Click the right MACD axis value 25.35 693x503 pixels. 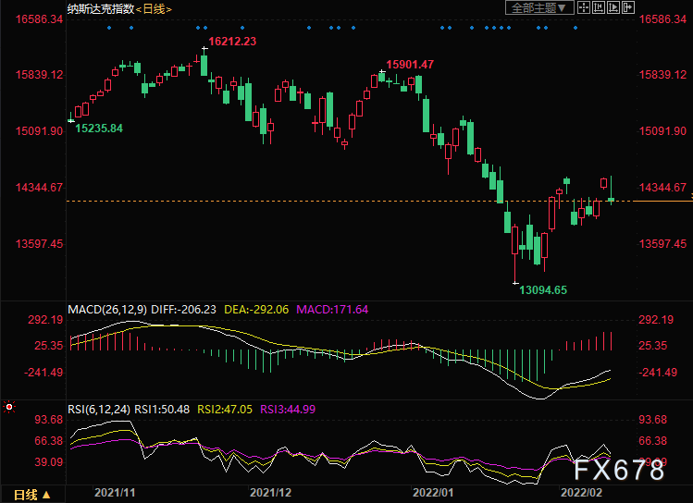[x=653, y=346]
